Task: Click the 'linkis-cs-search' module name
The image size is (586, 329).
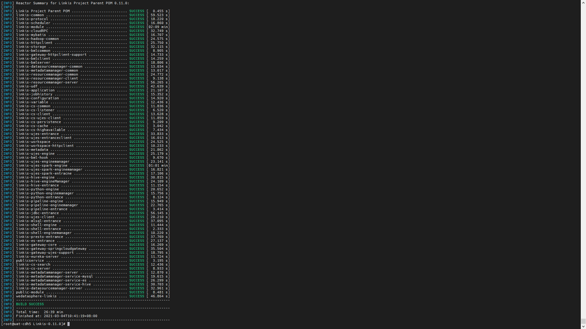Action: pyautogui.click(x=33, y=264)
